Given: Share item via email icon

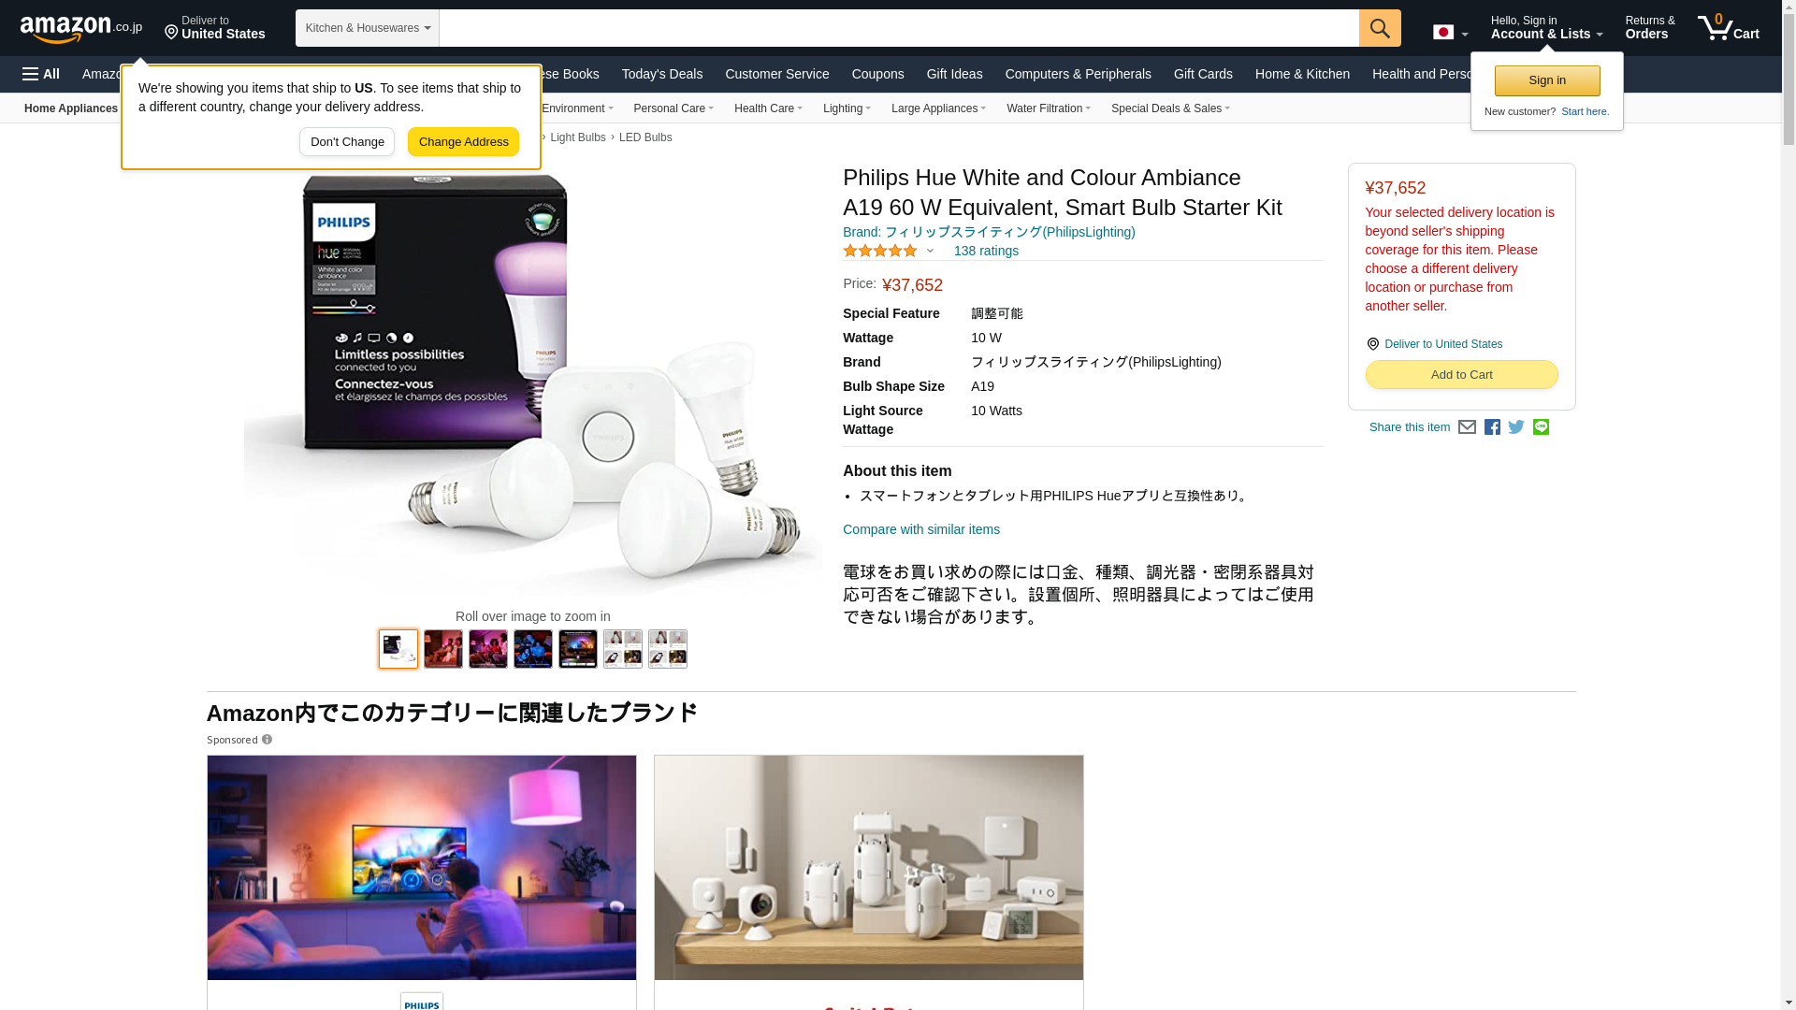Looking at the screenshot, I should (x=1467, y=427).
